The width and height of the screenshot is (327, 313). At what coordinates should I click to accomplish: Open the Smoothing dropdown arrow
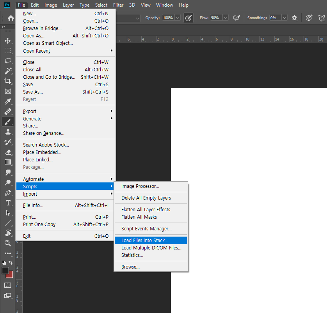[x=284, y=18]
